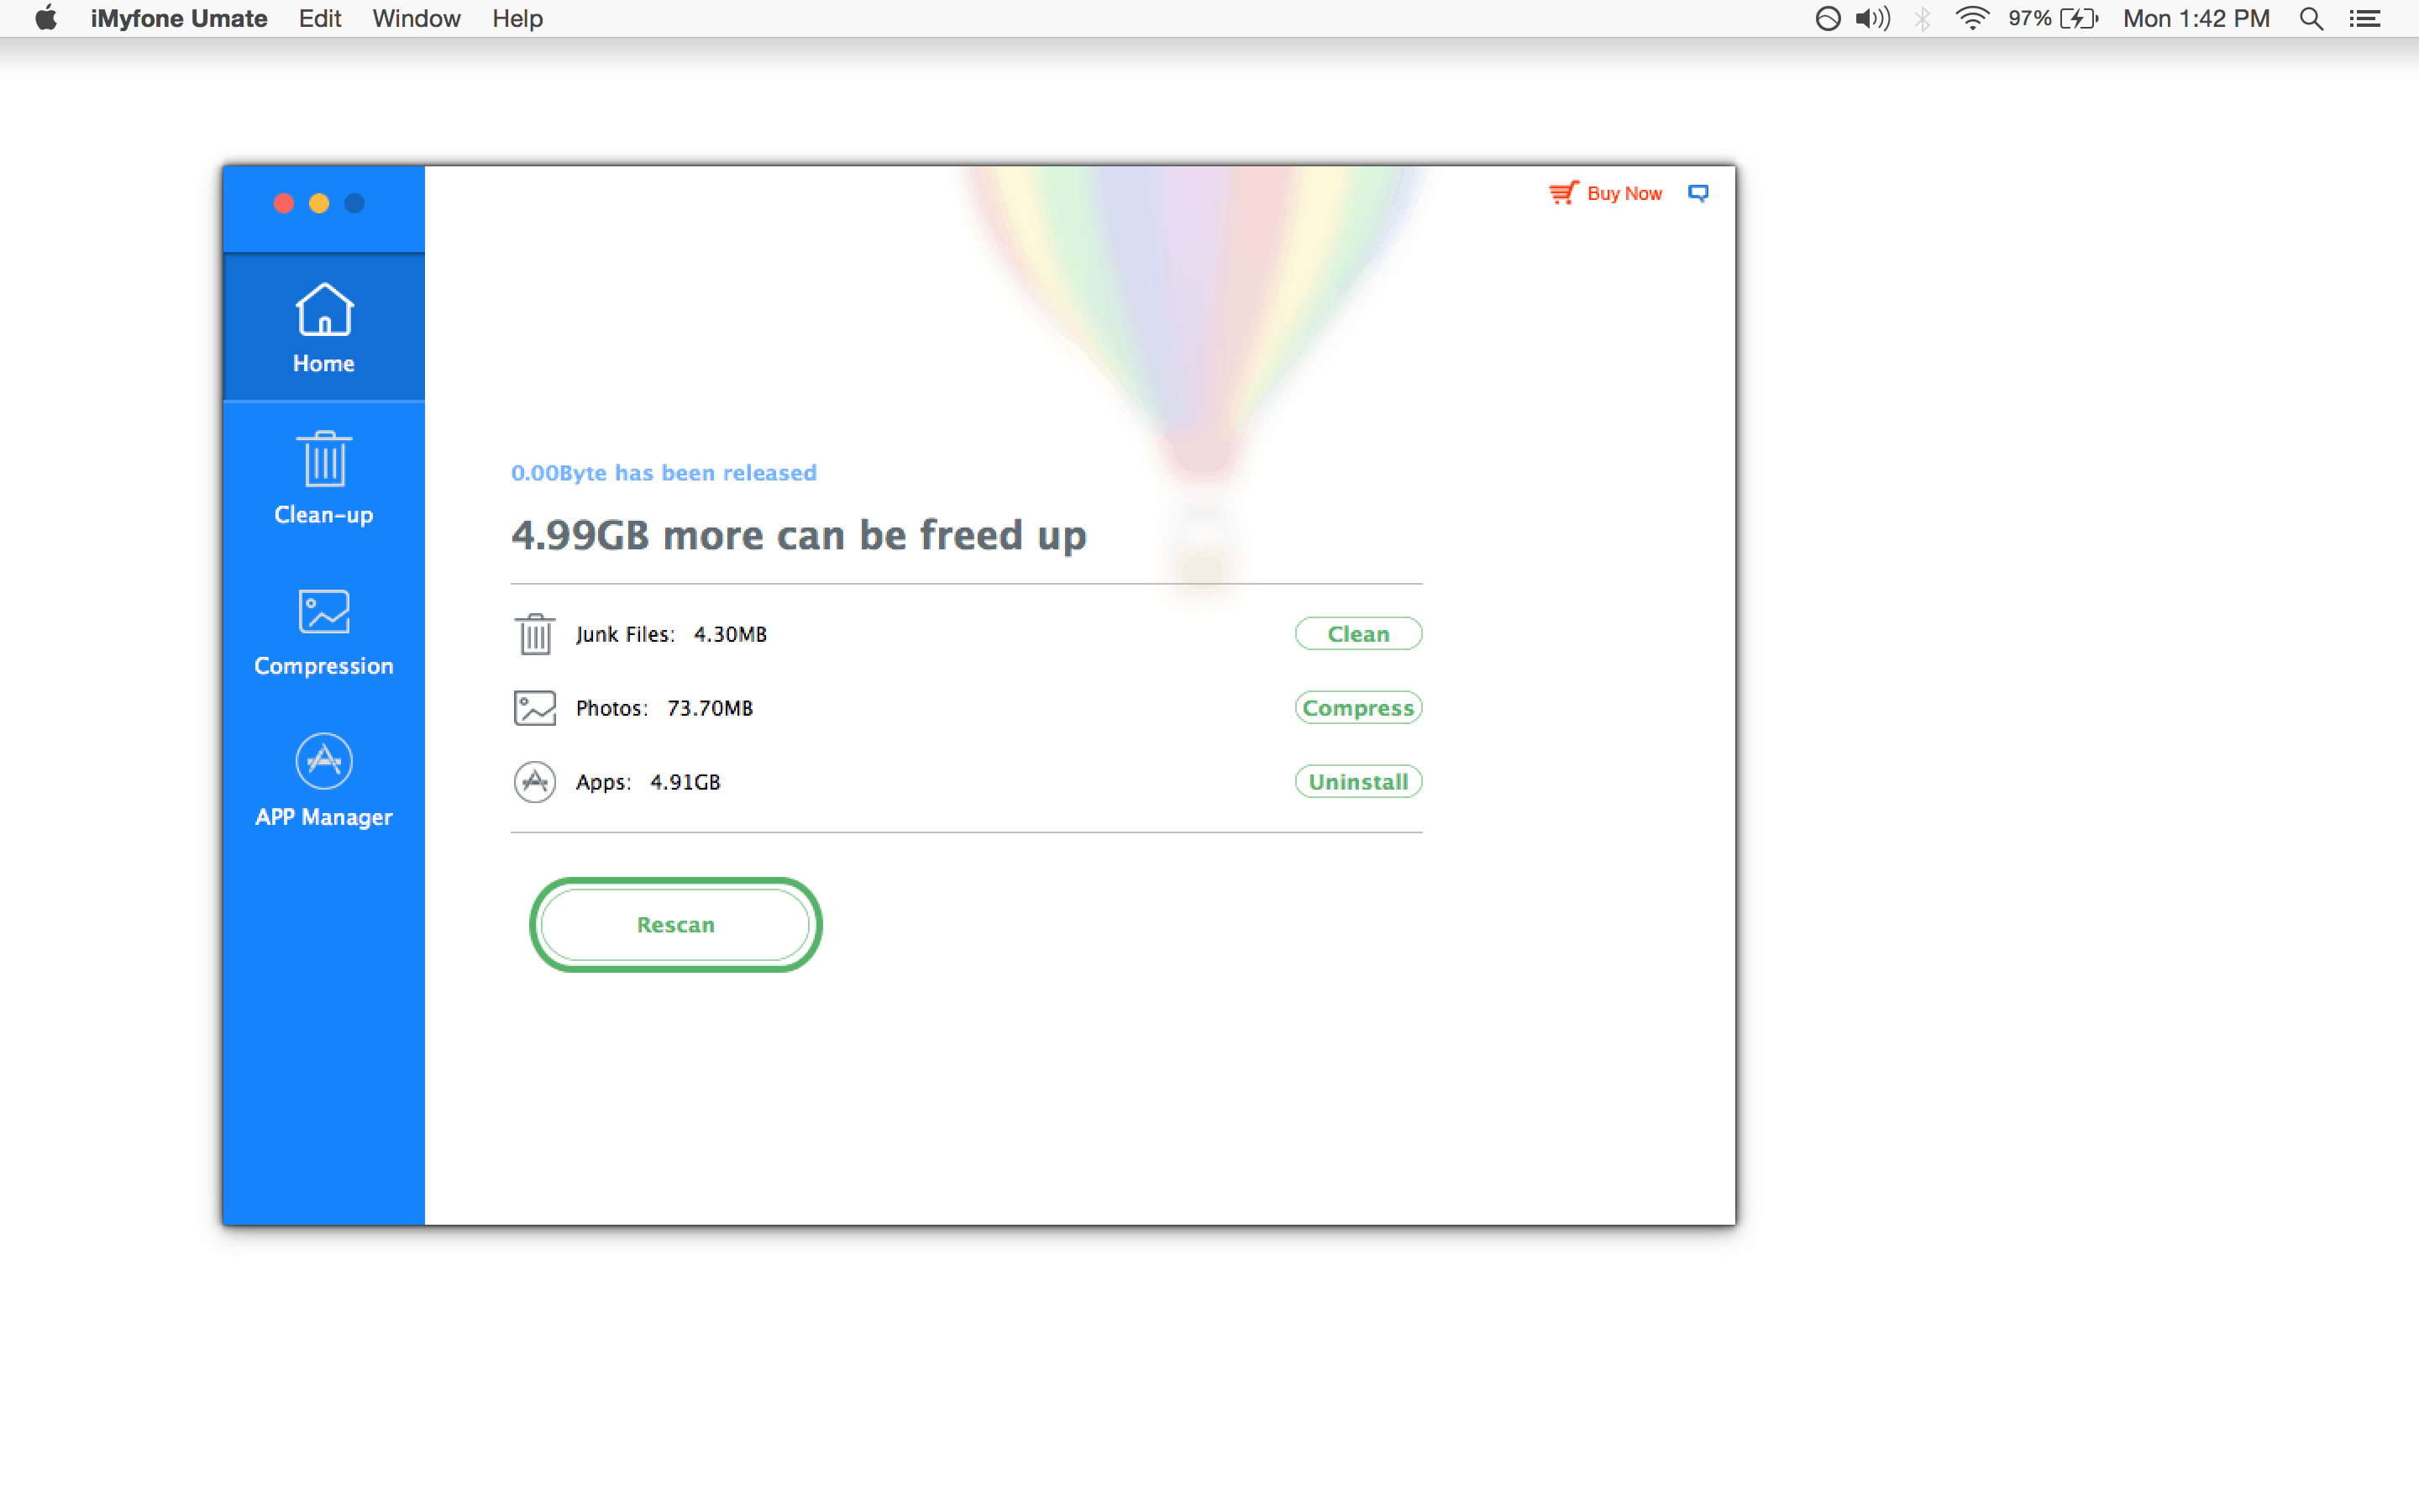This screenshot has width=2419, height=1512.
Task: Open the Help menu
Action: tap(517, 19)
